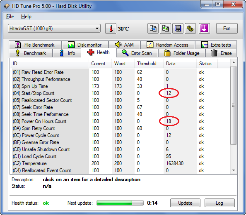The width and height of the screenshot is (246, 215).
Task: Click the Update button
Action: (x=185, y=203)
